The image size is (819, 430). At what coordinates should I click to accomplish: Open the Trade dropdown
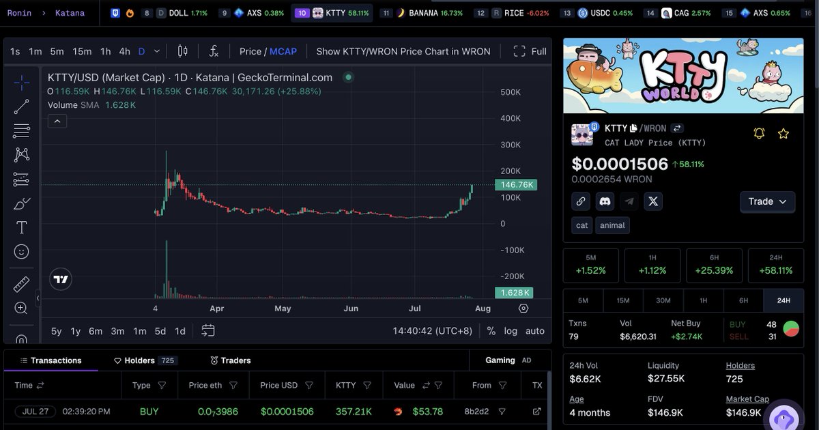(x=767, y=201)
